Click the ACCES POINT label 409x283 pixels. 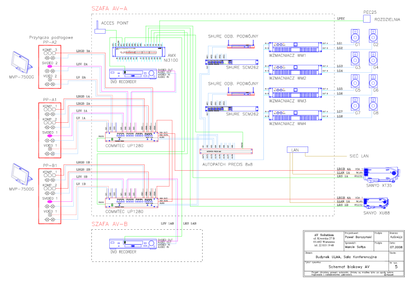[x=115, y=23]
